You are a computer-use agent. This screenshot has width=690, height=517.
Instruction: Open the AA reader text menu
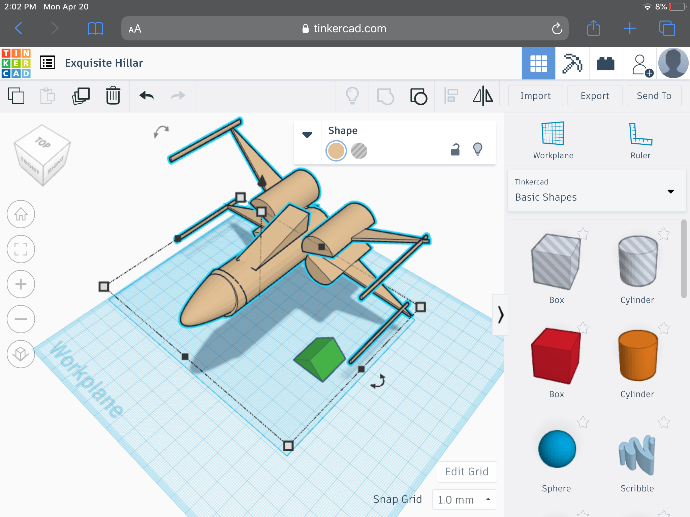(x=135, y=29)
